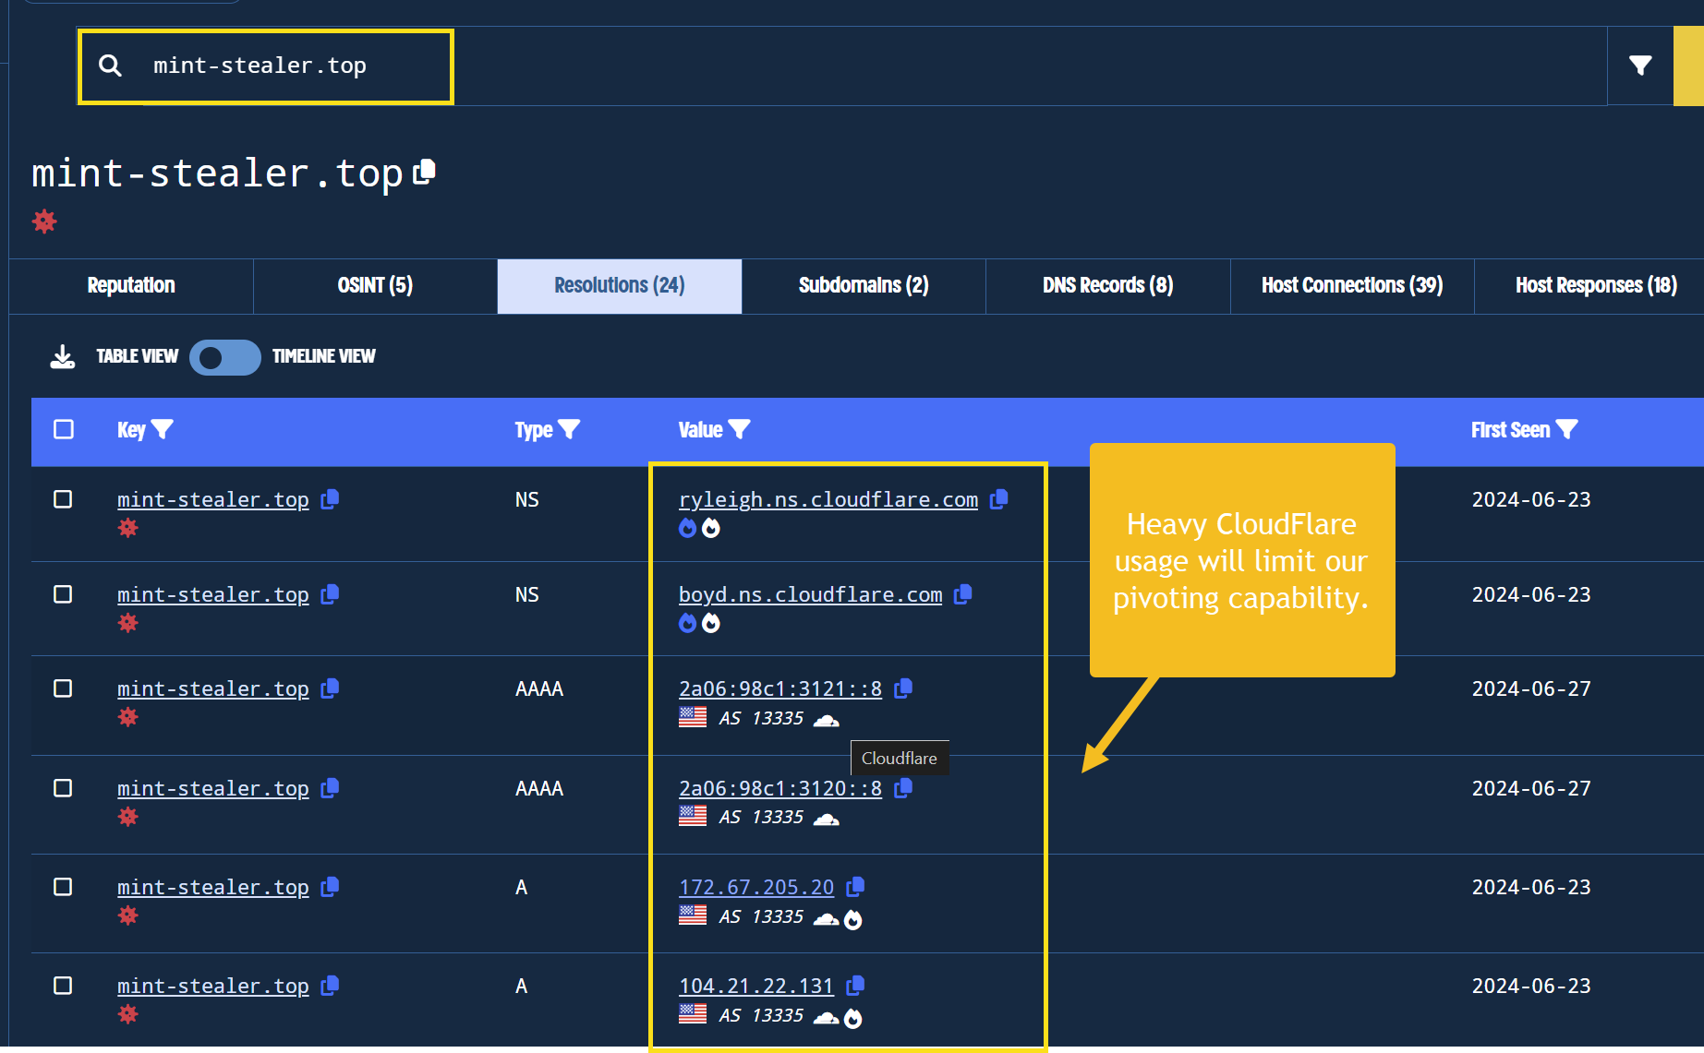Click white flame icon under ryleigh.ns.cloudflare.com

[x=710, y=528]
